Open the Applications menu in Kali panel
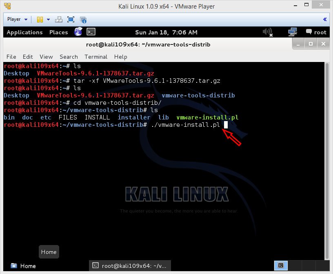Screen dimensions: 333x274 (24, 32)
